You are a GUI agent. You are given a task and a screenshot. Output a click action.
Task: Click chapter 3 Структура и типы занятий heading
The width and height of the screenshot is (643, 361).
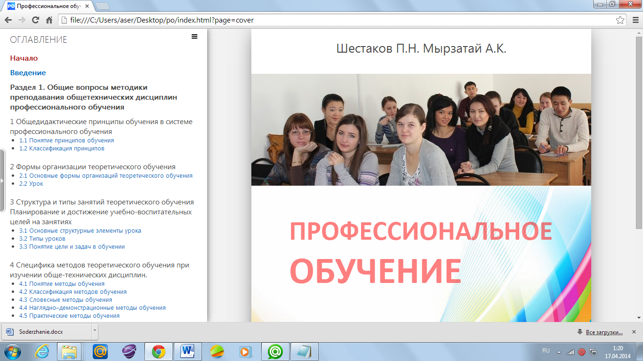102,212
